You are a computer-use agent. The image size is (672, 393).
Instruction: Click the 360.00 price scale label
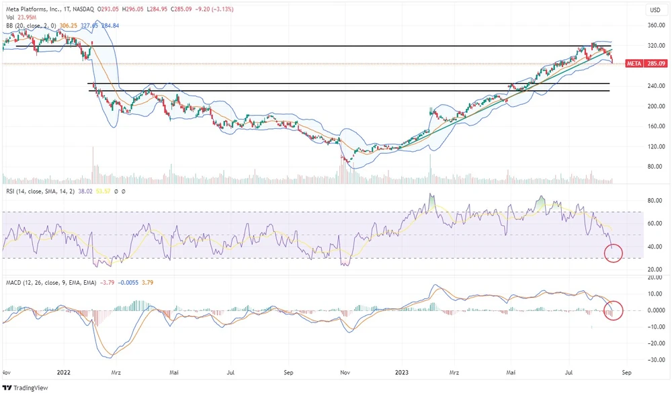pos(656,26)
